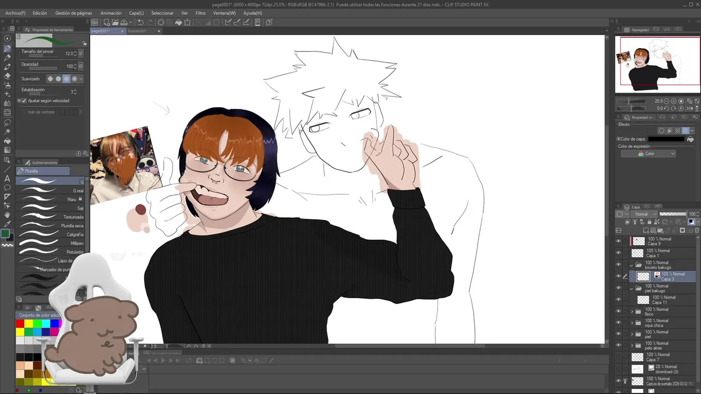Expand the pelo atras folder

coord(631,345)
